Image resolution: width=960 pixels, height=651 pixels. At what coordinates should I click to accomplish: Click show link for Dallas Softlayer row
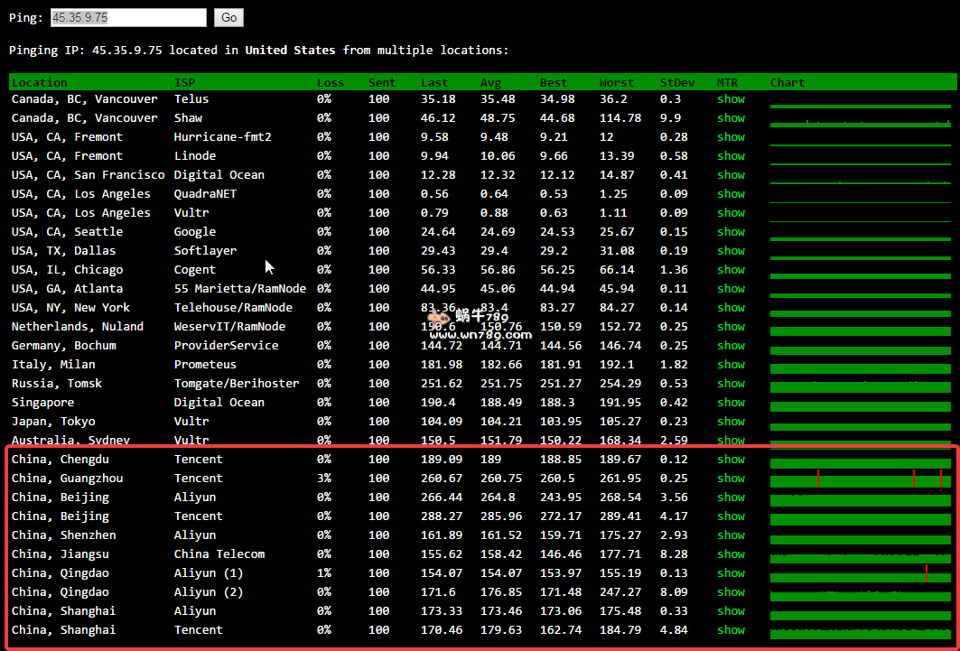(x=731, y=250)
